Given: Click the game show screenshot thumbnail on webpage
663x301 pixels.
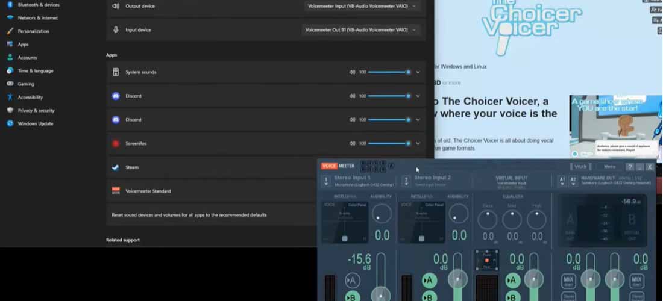Looking at the screenshot, I should [615, 126].
